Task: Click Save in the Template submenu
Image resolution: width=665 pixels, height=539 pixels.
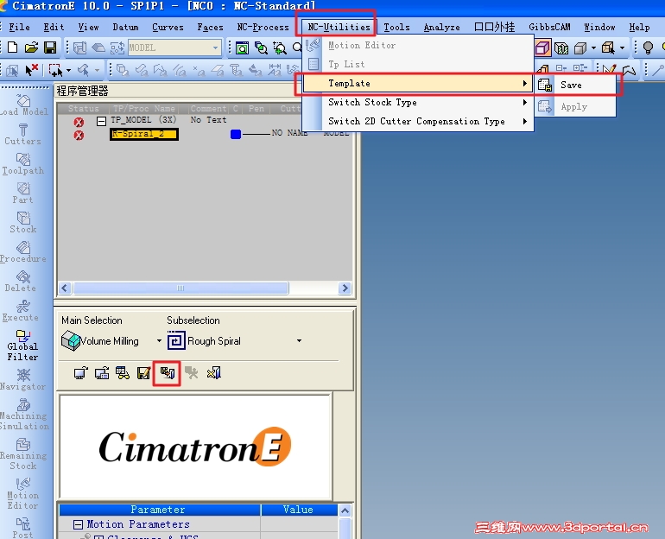Action: pos(576,85)
